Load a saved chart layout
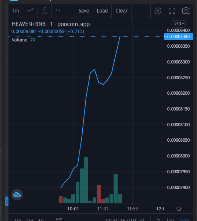This screenshot has width=197, height=221. coord(102,11)
